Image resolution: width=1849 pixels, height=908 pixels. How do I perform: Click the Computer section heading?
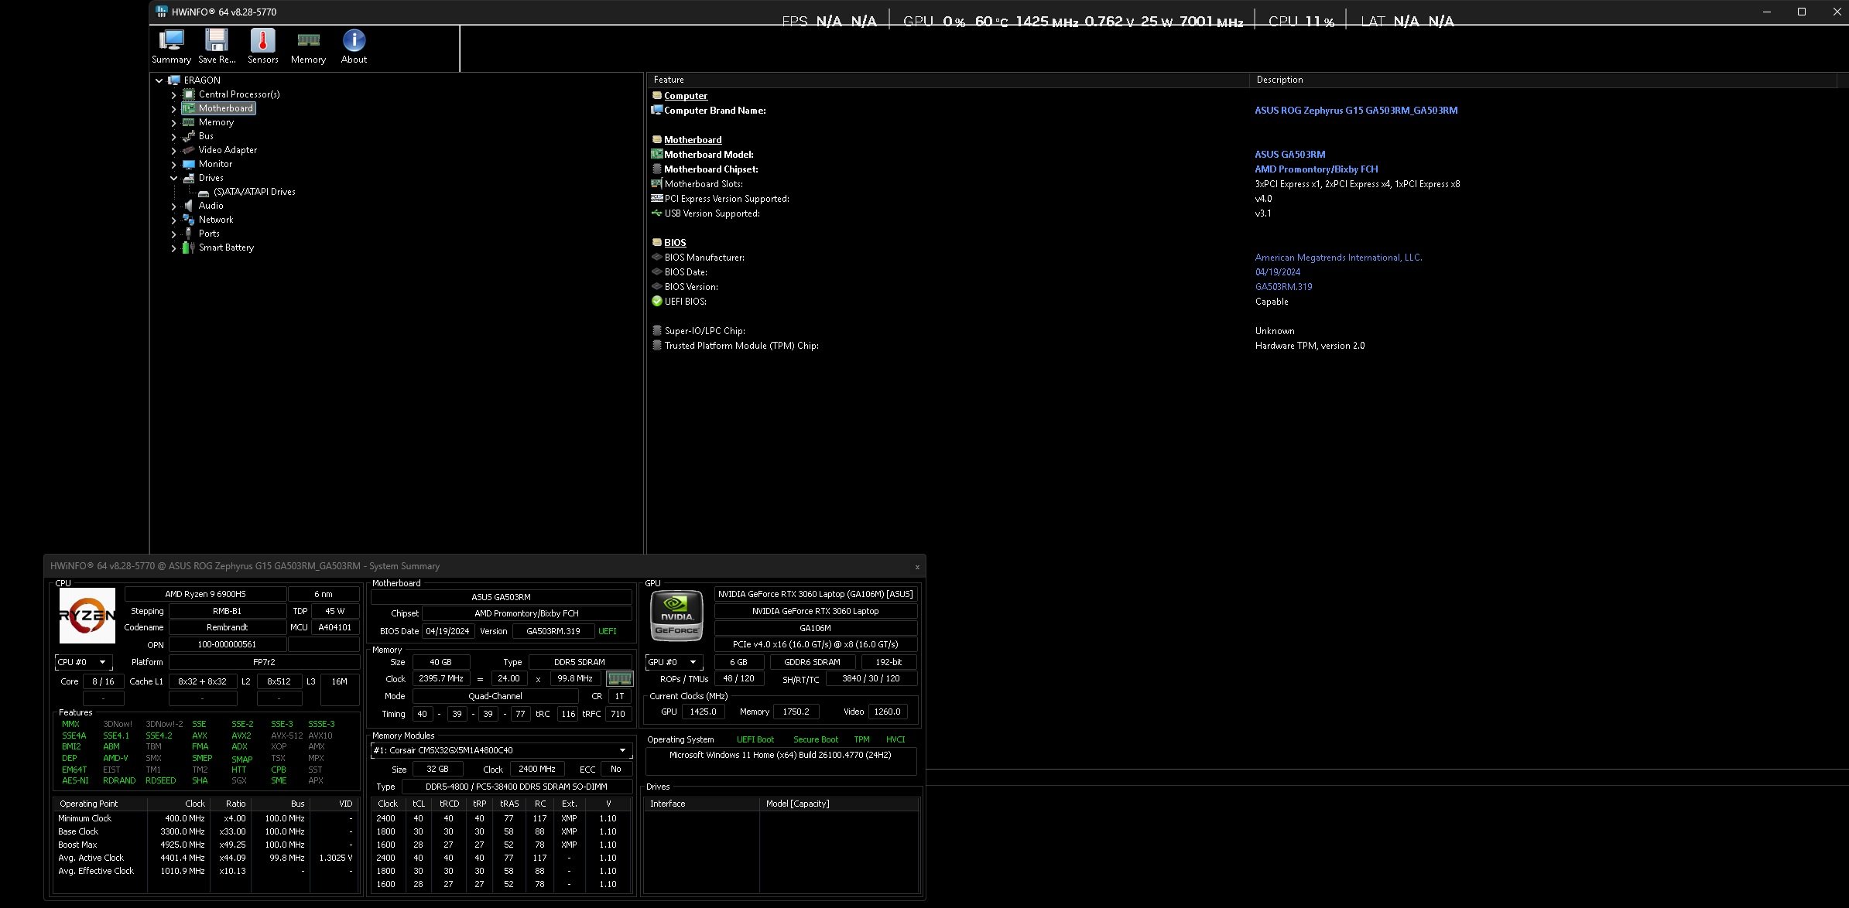click(685, 96)
